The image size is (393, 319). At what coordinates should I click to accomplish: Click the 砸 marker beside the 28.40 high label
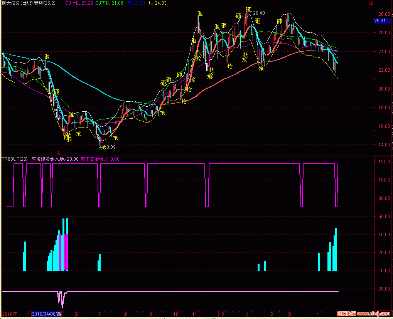(x=248, y=10)
